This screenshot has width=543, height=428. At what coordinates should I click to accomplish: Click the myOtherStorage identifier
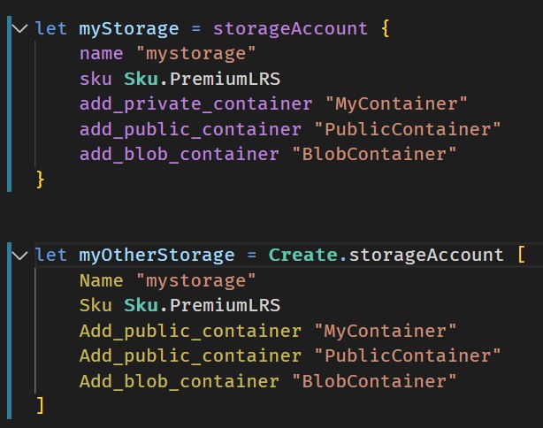[x=157, y=256]
